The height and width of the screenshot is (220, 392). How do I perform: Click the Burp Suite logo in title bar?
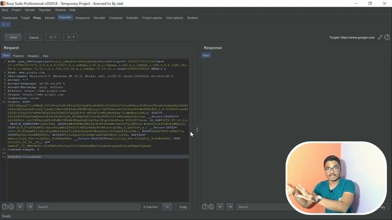pyautogui.click(x=2, y=4)
